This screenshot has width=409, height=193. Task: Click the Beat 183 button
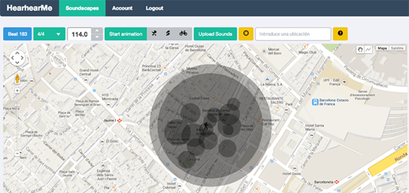tap(17, 34)
